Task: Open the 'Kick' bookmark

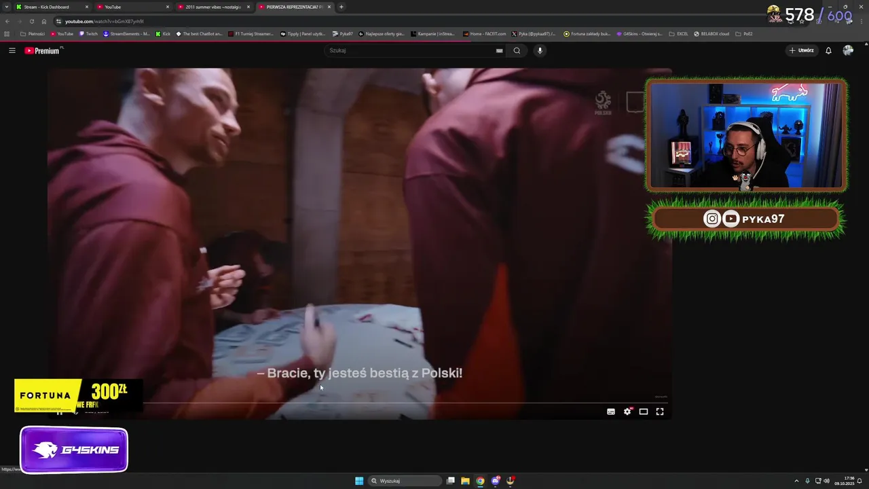Action: point(163,34)
